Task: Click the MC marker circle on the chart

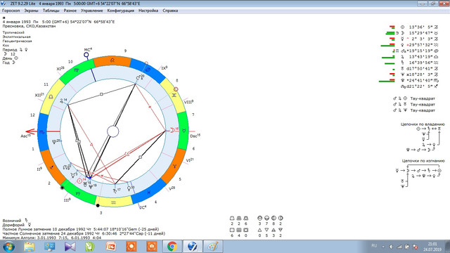Action: (x=86, y=55)
